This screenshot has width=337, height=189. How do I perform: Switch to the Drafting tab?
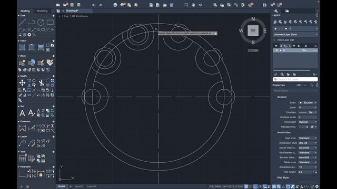[25, 11]
